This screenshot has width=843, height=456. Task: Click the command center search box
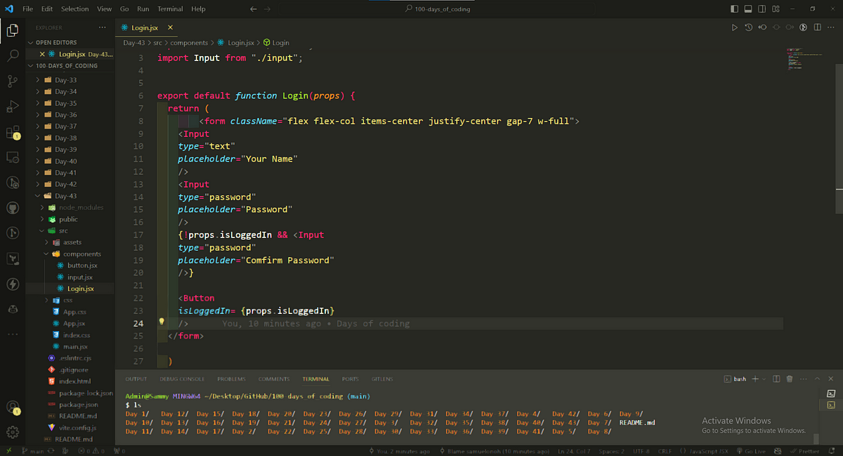(439, 9)
